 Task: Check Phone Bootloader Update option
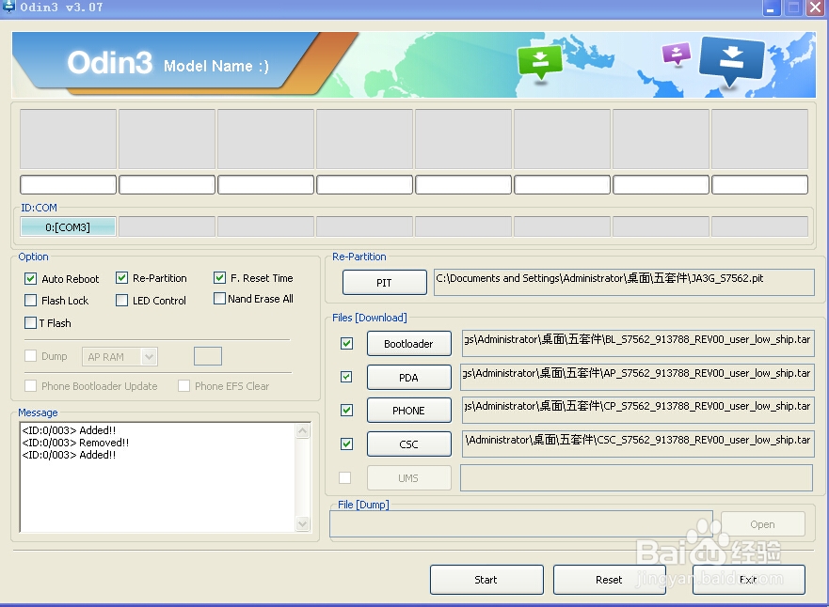(31, 386)
